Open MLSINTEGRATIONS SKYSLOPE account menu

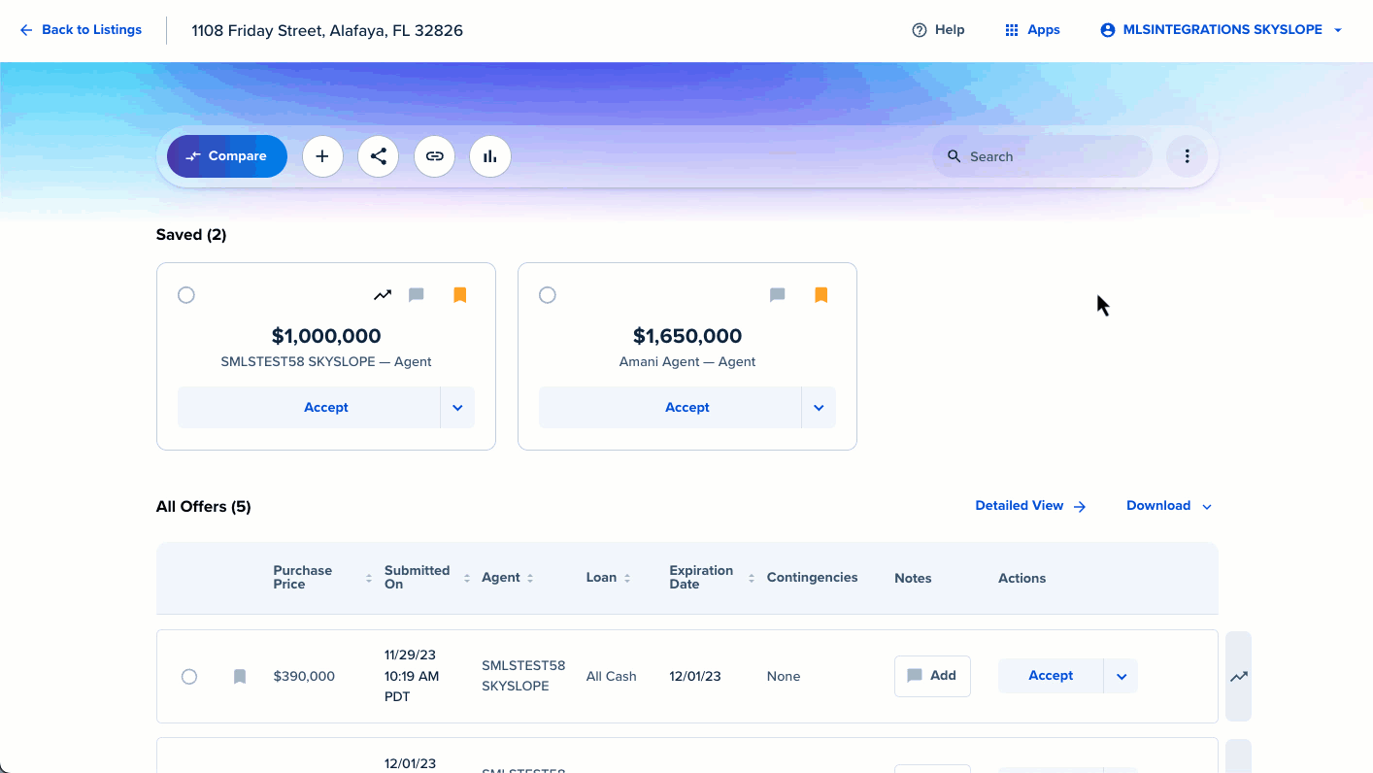(x=1222, y=30)
